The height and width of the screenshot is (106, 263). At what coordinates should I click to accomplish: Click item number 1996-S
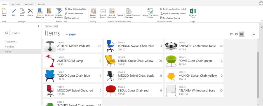click(x=182, y=87)
